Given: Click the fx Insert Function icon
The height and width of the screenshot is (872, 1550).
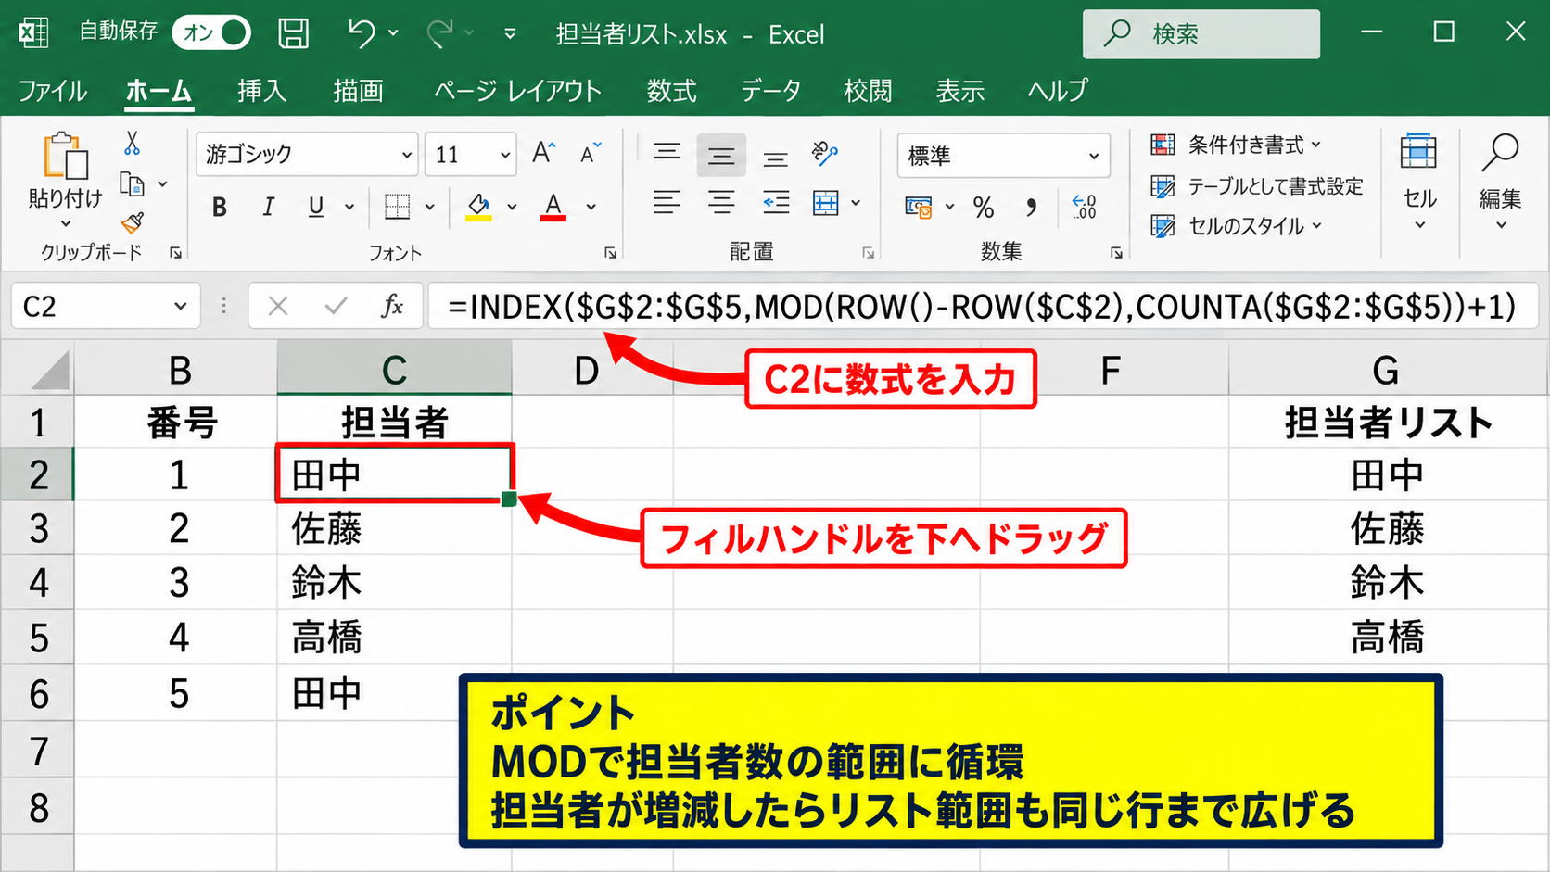Looking at the screenshot, I should pyautogui.click(x=392, y=306).
